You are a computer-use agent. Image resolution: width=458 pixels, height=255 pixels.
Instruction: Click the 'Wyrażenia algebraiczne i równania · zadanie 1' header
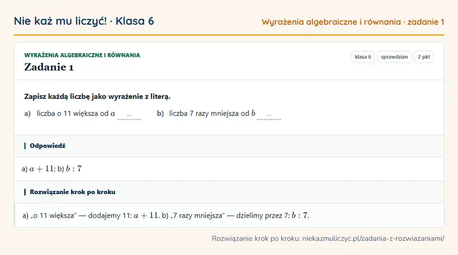coord(353,22)
